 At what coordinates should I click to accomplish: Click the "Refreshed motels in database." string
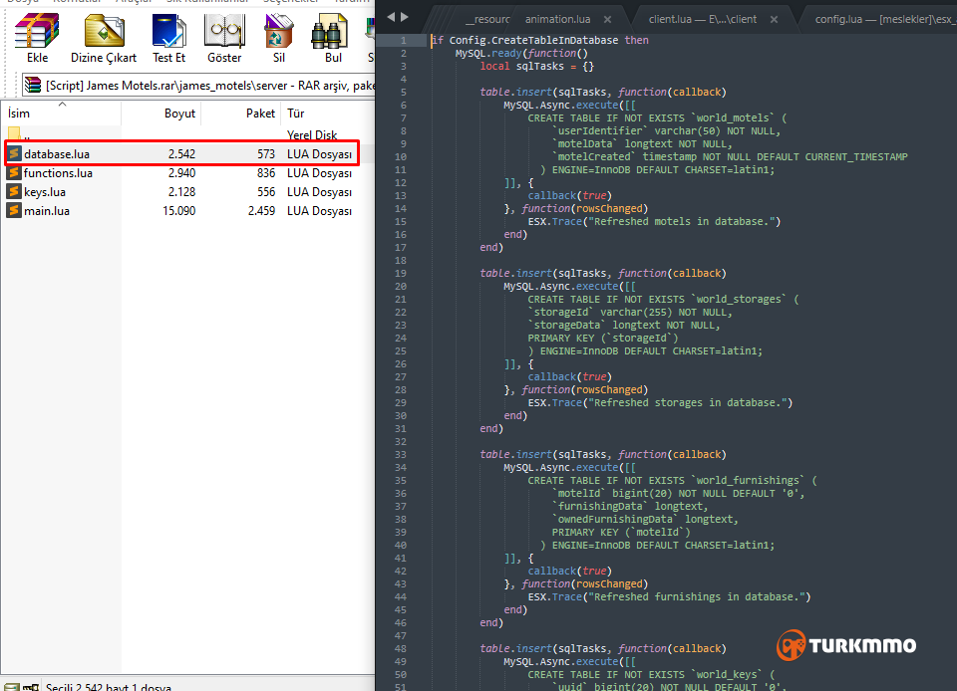click(x=684, y=222)
